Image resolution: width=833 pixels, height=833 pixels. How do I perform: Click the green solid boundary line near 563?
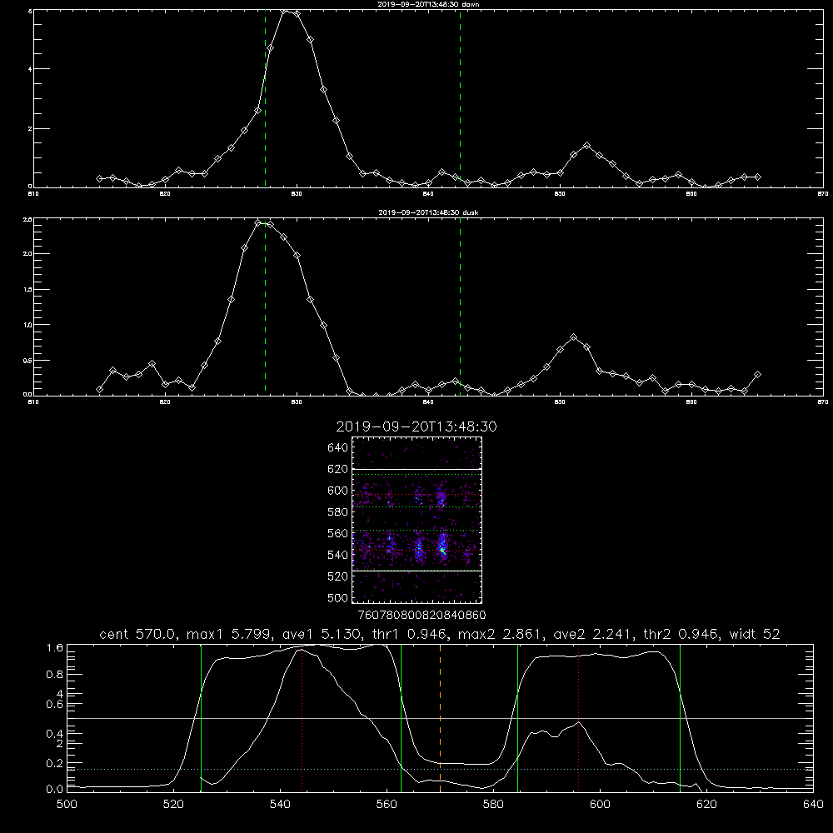tap(402, 718)
